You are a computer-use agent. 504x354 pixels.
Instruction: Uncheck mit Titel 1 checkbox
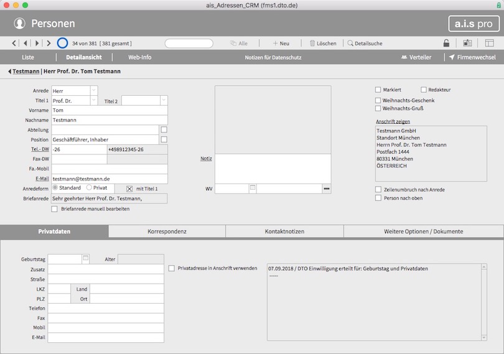coord(129,189)
